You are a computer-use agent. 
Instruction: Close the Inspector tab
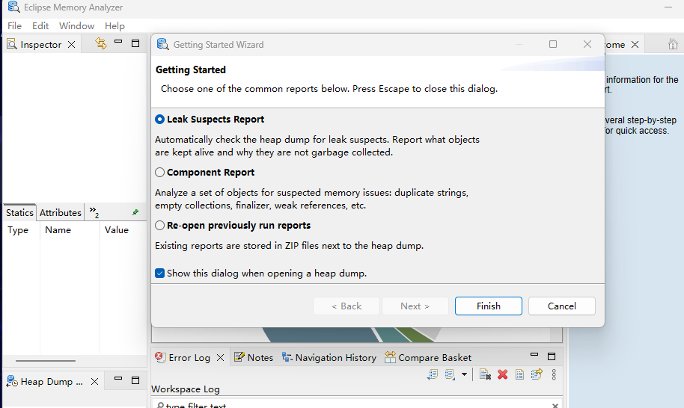(x=72, y=44)
